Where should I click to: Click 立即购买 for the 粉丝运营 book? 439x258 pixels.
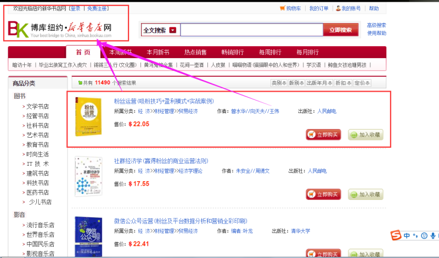click(324, 134)
